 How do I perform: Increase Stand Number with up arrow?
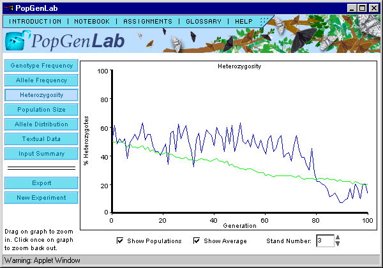[x=338, y=237]
